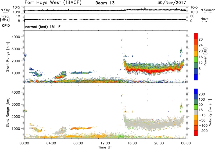This screenshot has height=149, width=215.
Task: Select the '-50' label on Velocity colorbar
Action: coord(202,120)
